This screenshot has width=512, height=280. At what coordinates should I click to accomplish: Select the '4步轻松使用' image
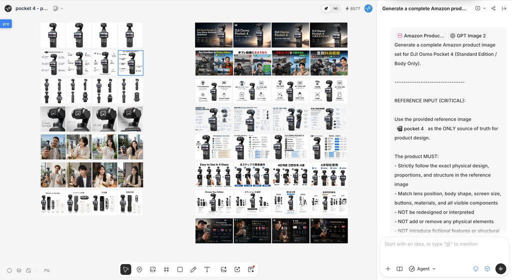[329, 175]
